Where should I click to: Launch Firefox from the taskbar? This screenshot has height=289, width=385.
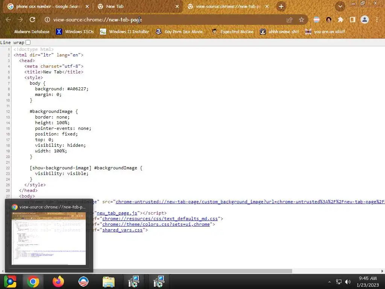[x=58, y=281]
